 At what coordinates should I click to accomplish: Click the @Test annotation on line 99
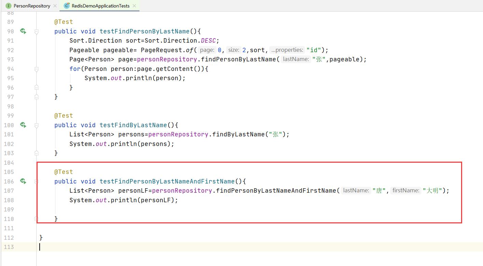(64, 116)
